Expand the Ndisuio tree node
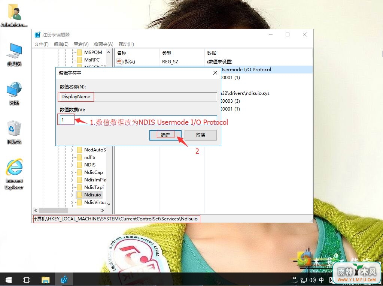383x286 pixels. tap(72, 195)
